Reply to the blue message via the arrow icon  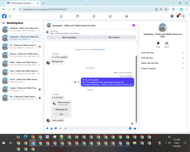(75, 82)
